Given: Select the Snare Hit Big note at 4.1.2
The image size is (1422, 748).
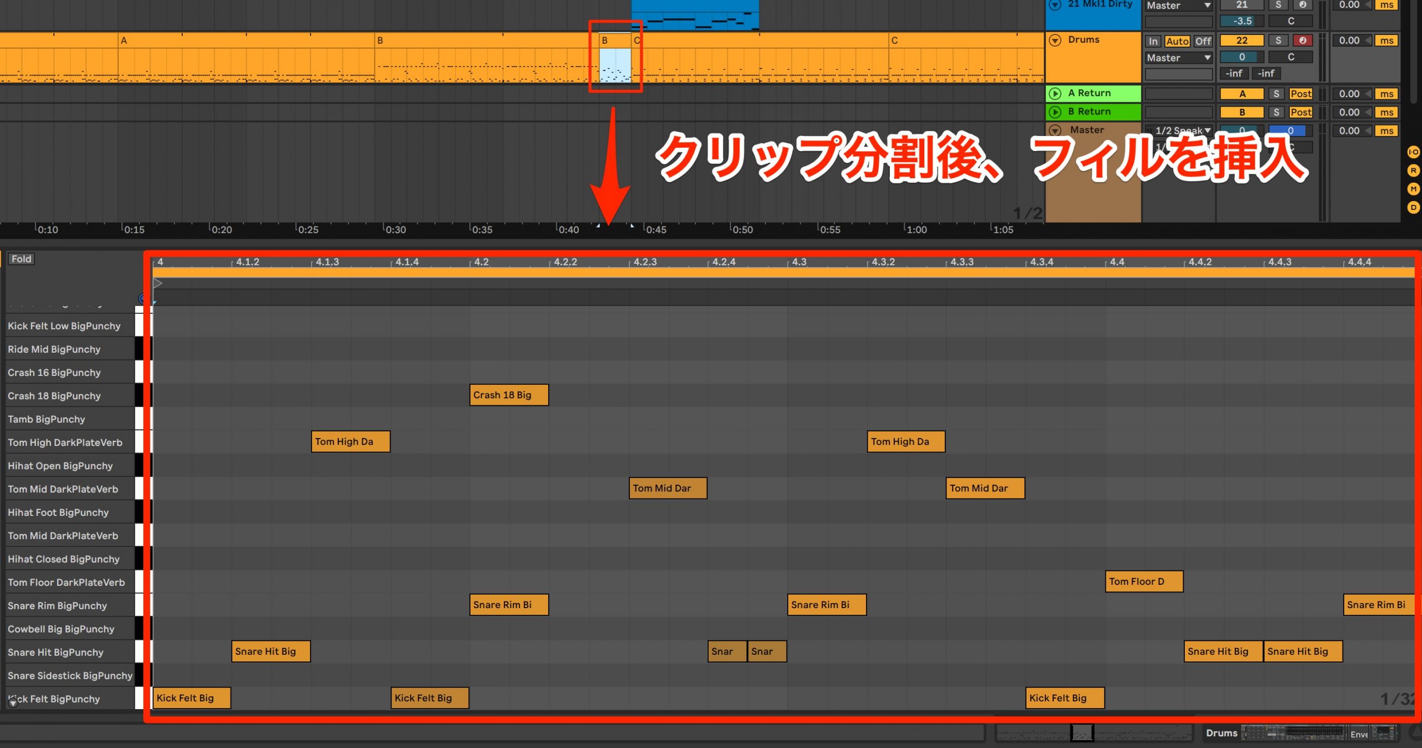Looking at the screenshot, I should pyautogui.click(x=271, y=651).
